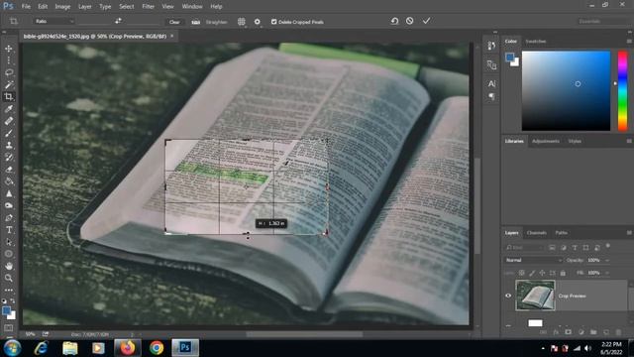The width and height of the screenshot is (634, 357).
Task: Open the layer blend mode dropdown
Action: point(533,260)
